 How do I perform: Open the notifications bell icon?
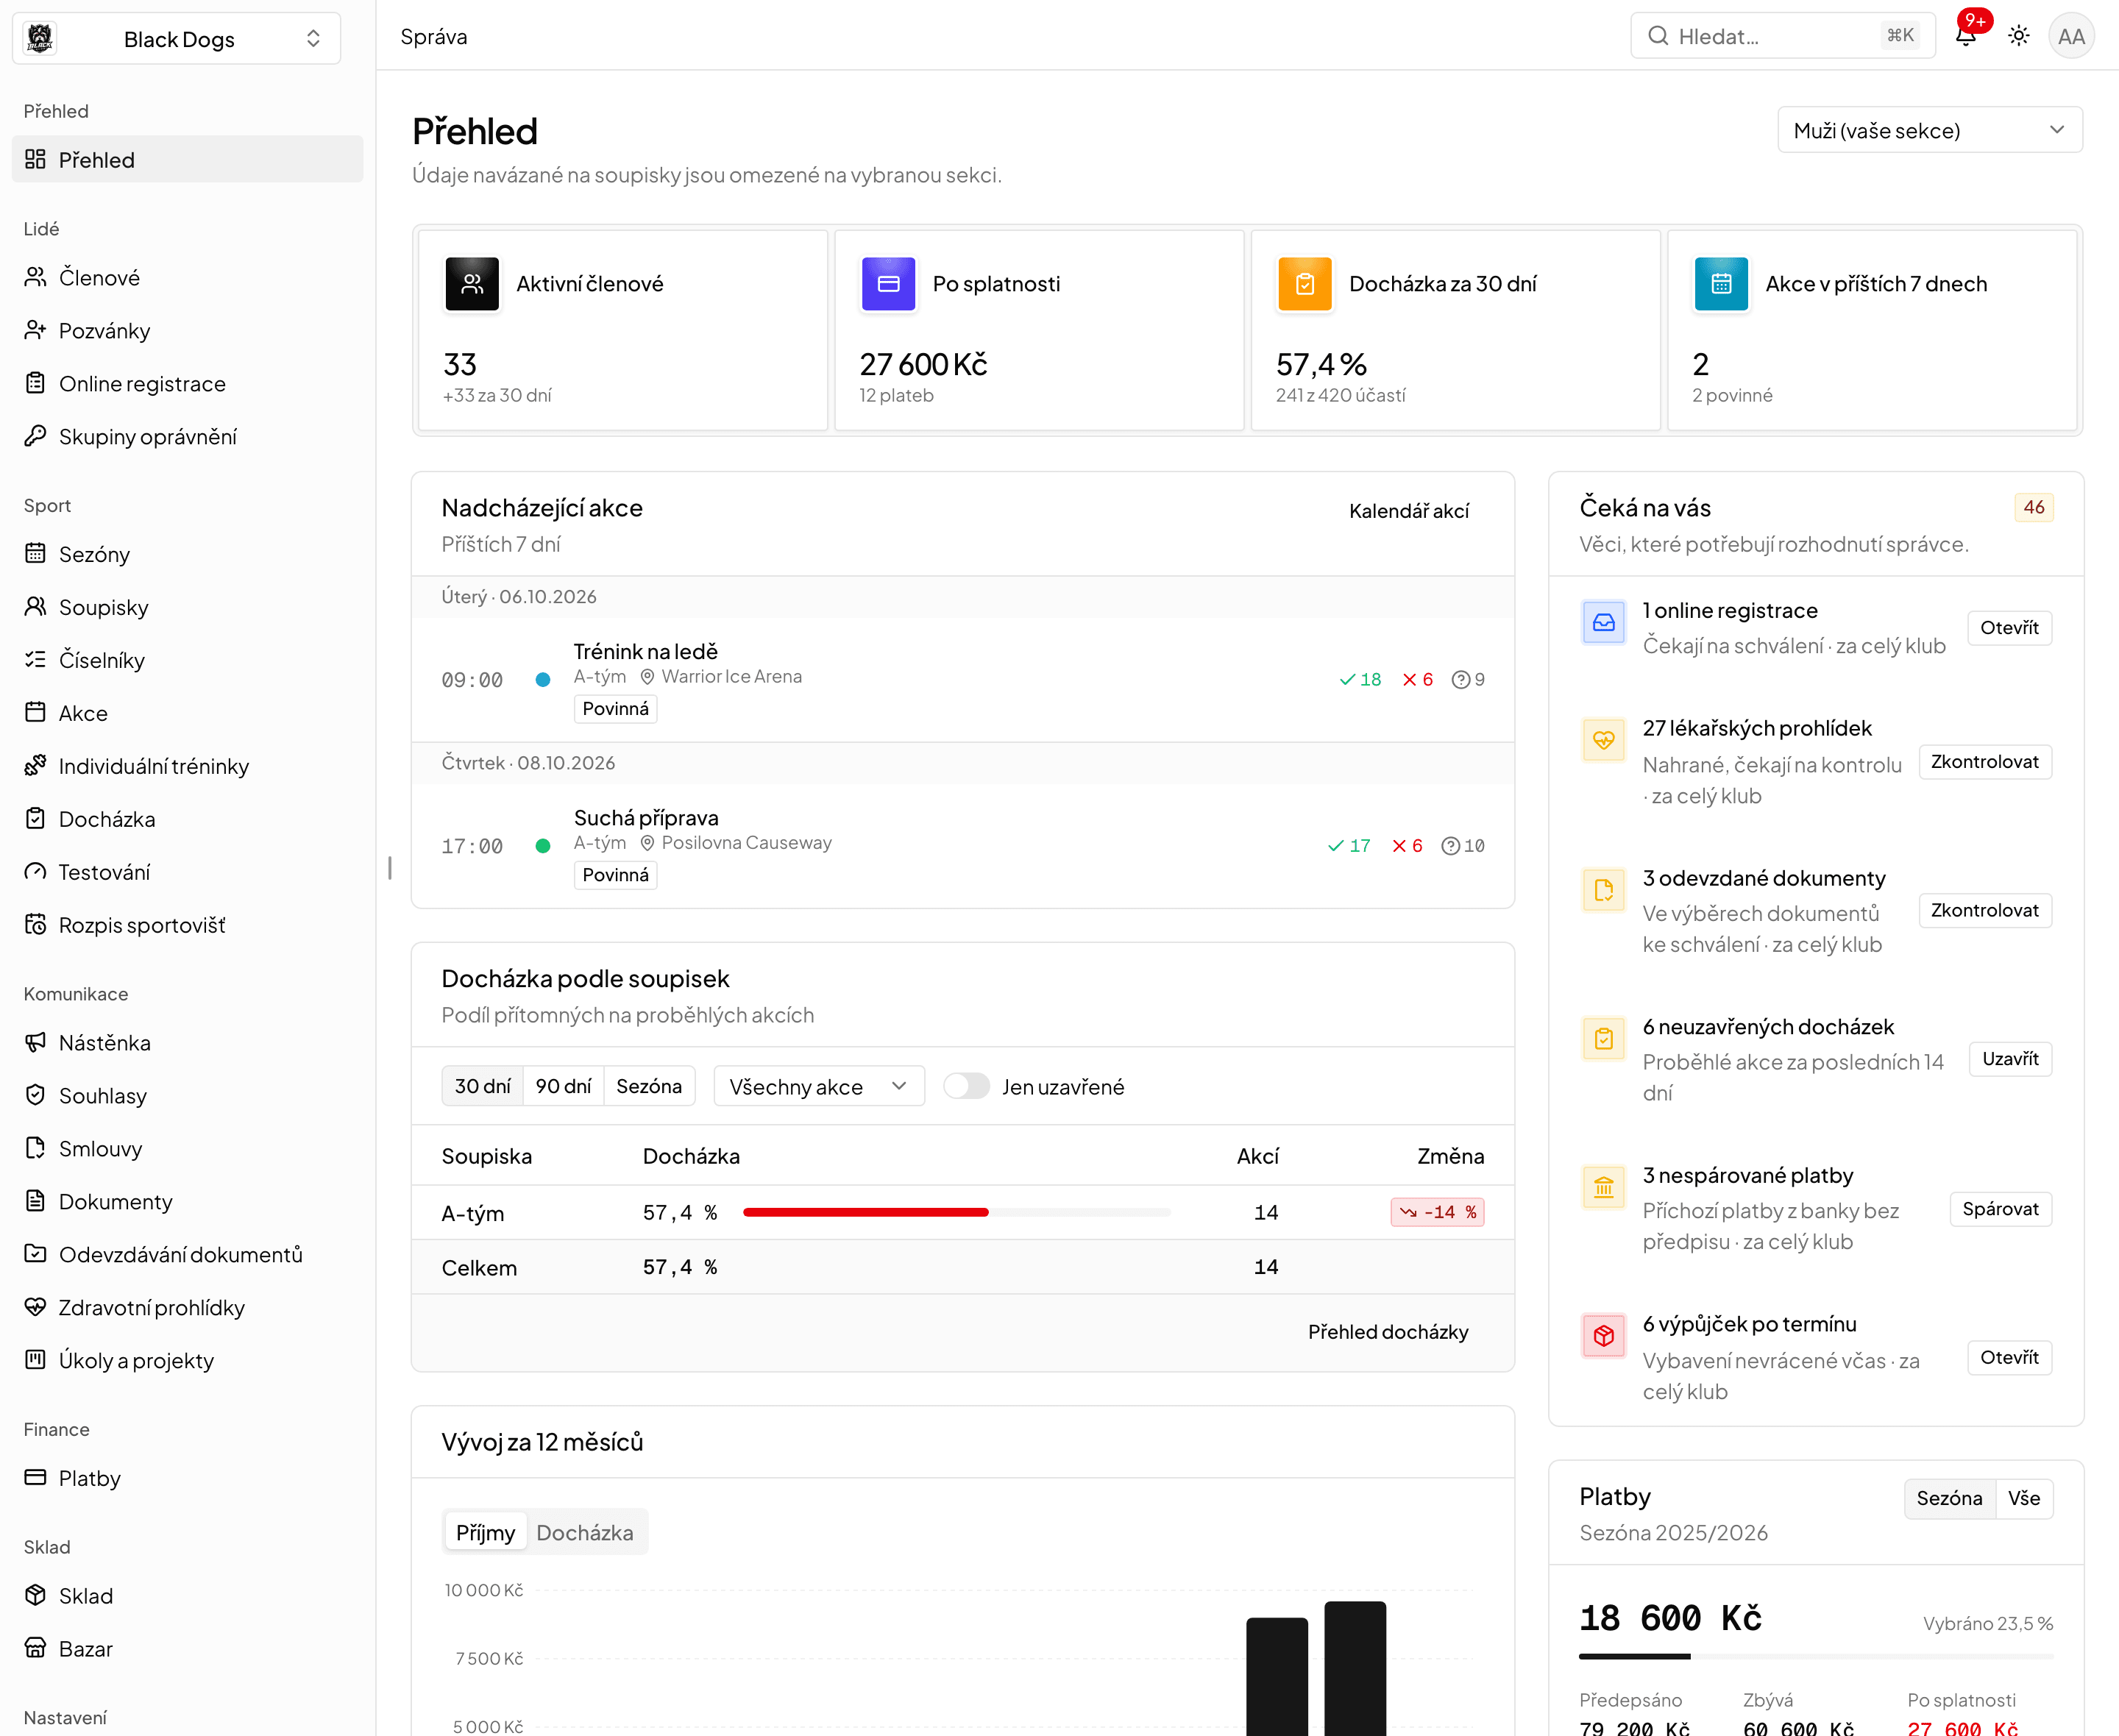click(x=1966, y=36)
